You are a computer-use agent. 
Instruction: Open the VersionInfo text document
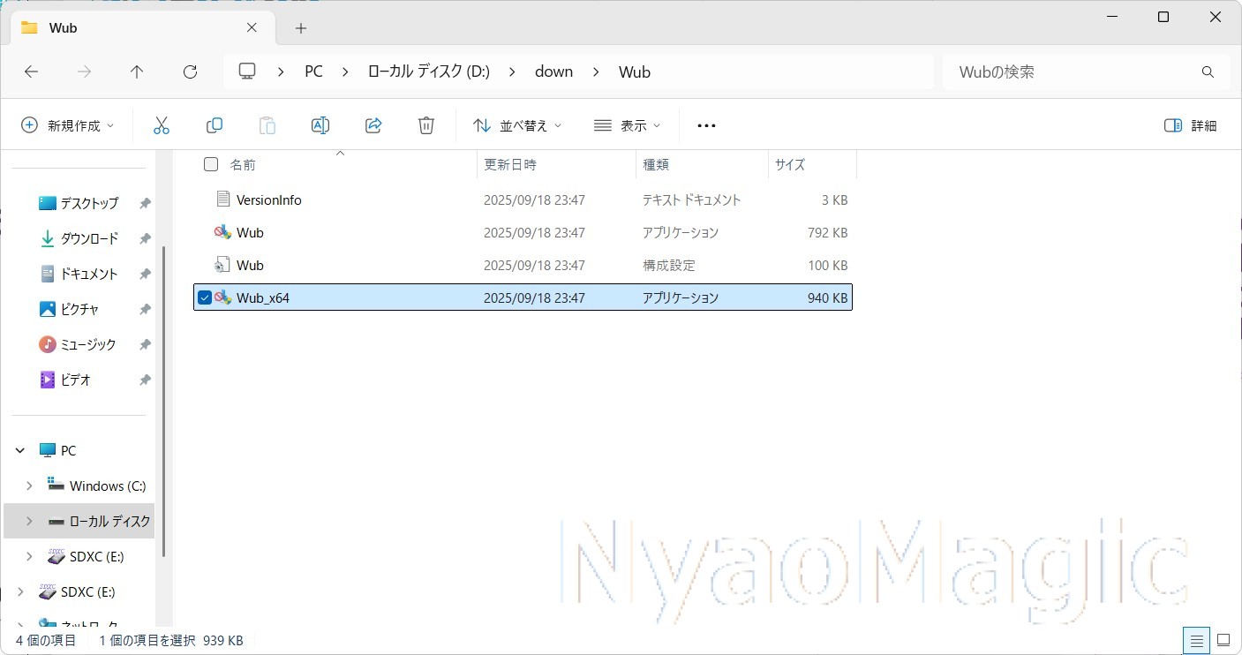tap(268, 200)
